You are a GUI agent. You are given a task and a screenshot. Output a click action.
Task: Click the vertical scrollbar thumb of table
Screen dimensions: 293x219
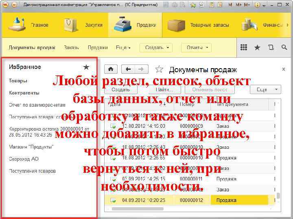point(278,196)
